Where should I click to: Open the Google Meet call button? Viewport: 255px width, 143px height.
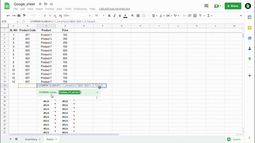pos(218,6)
